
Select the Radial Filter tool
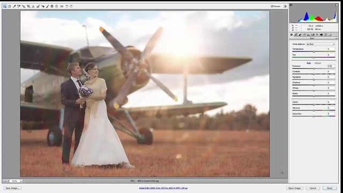click(56, 6)
